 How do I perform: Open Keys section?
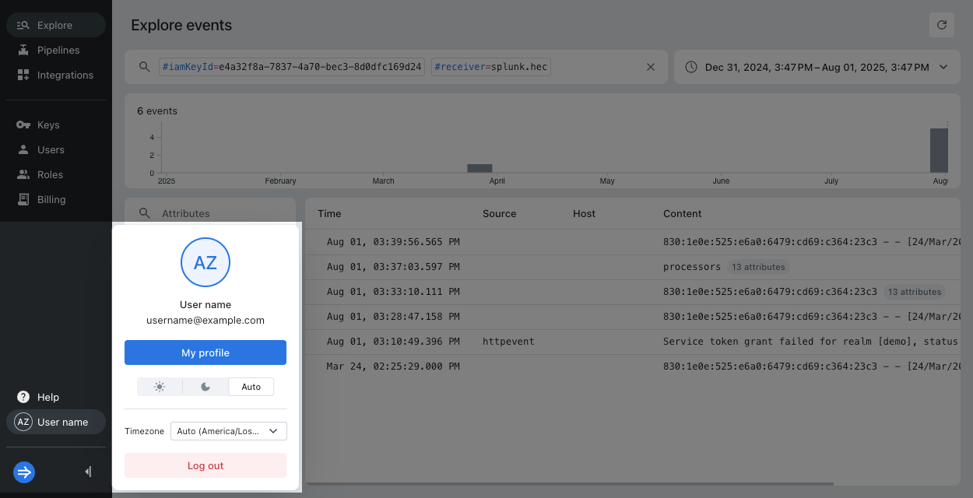tap(56, 124)
